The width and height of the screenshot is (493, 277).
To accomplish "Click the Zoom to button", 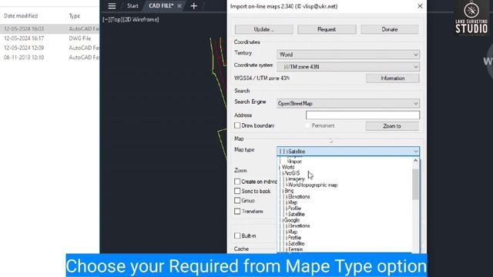I will click(392, 126).
